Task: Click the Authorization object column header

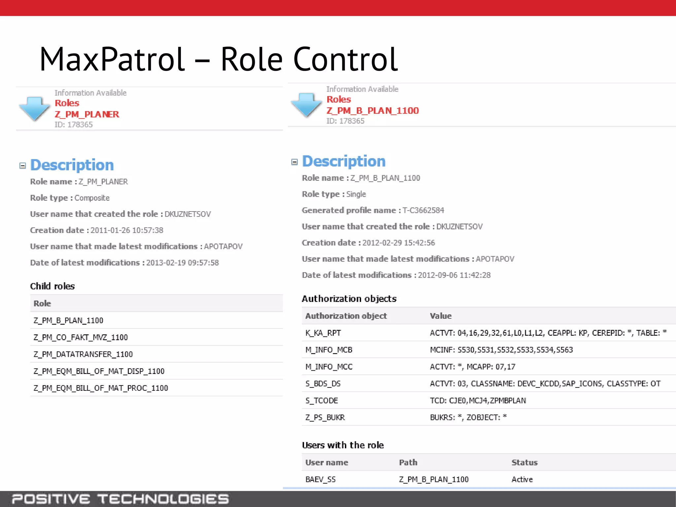Action: pos(346,316)
